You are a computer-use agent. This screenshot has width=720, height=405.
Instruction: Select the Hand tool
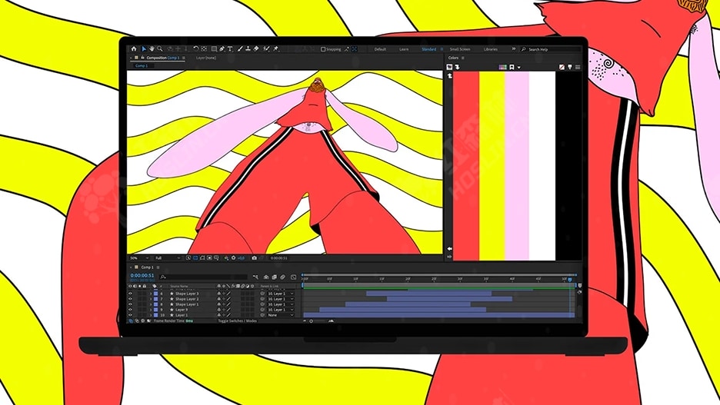pos(152,49)
